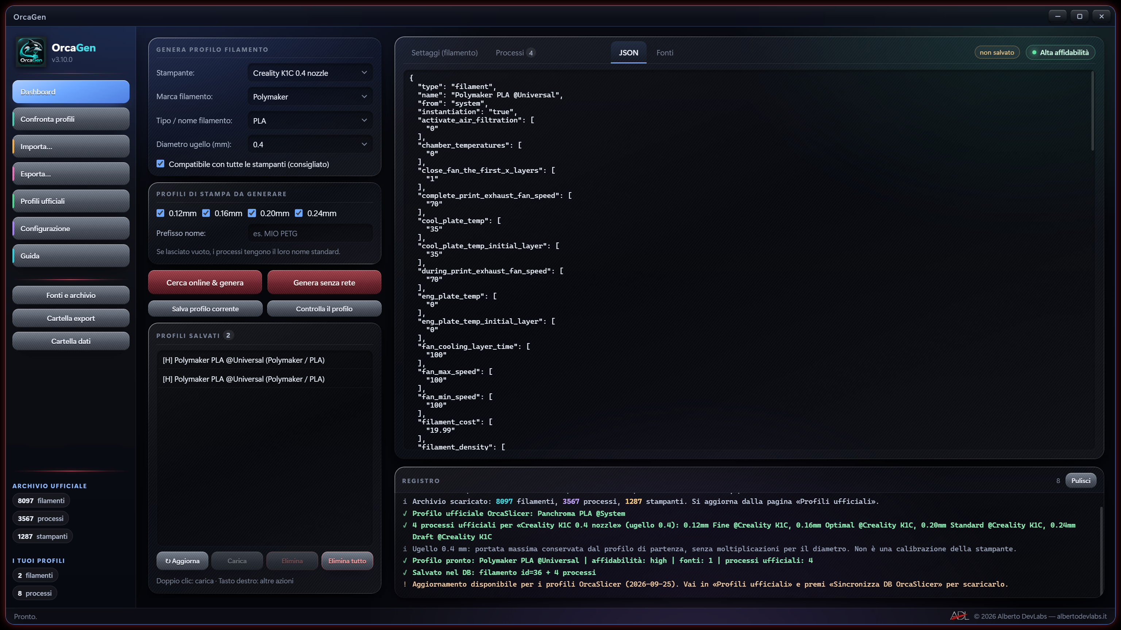Open the Stampante dropdown

pyautogui.click(x=310, y=73)
